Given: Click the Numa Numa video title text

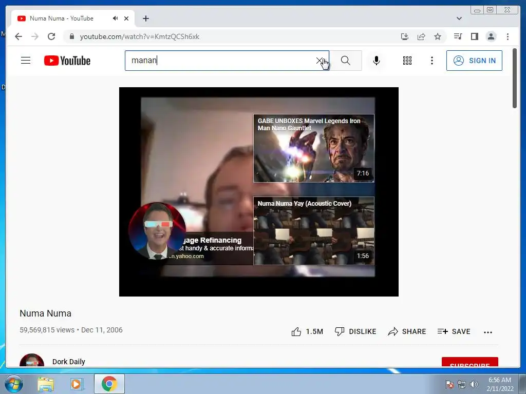Looking at the screenshot, I should (x=45, y=313).
